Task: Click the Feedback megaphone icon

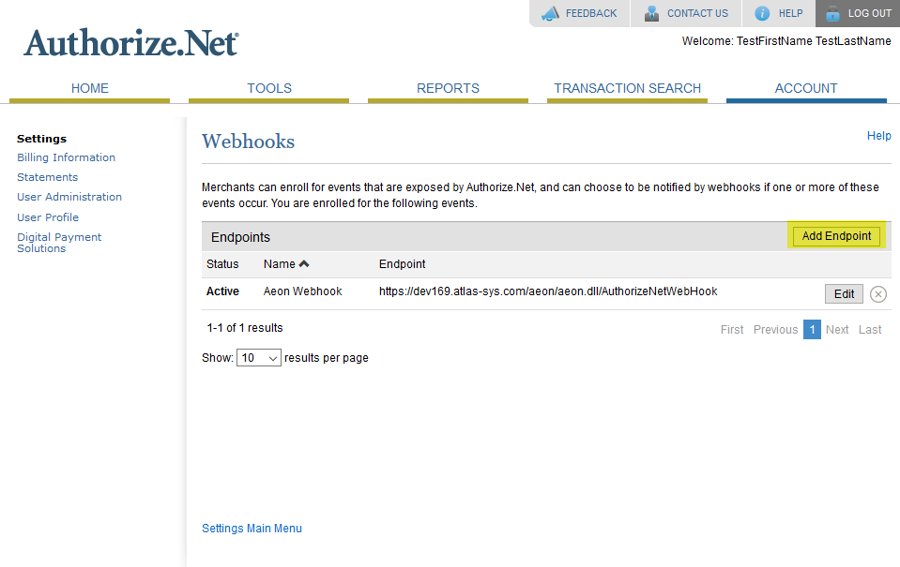Action: 550,13
